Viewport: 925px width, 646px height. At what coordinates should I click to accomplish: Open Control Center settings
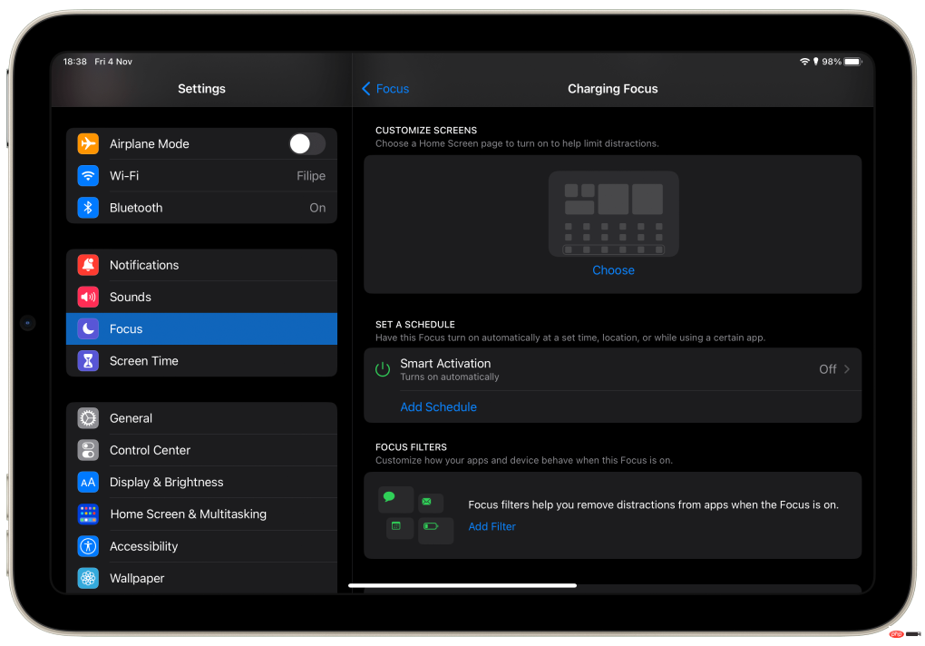(x=201, y=450)
